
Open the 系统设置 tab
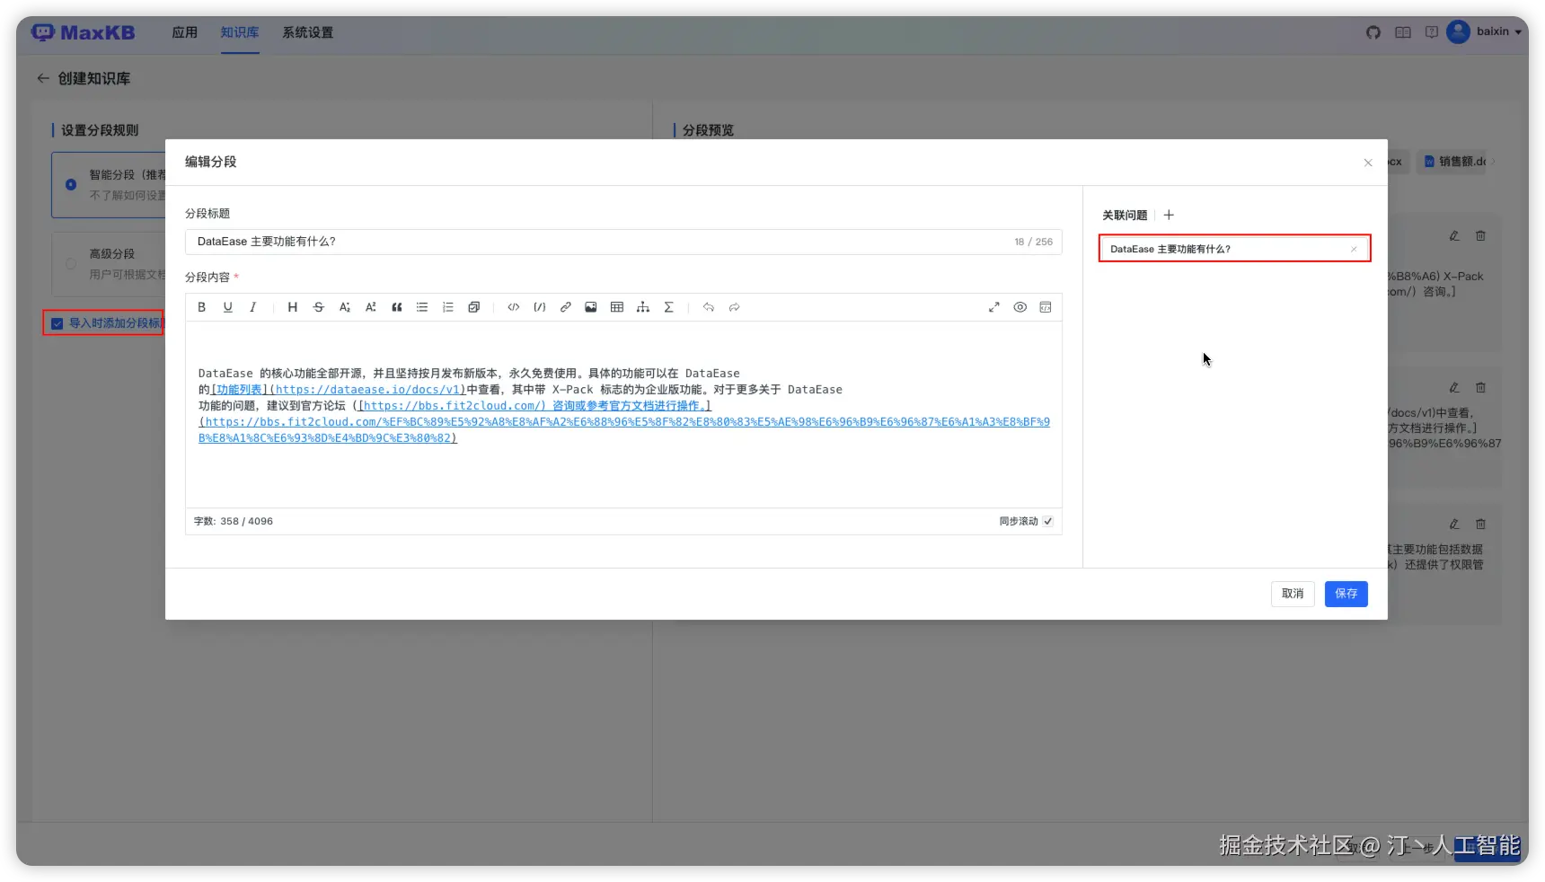point(308,32)
